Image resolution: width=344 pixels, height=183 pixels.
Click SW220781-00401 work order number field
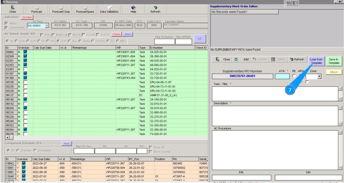click(242, 76)
